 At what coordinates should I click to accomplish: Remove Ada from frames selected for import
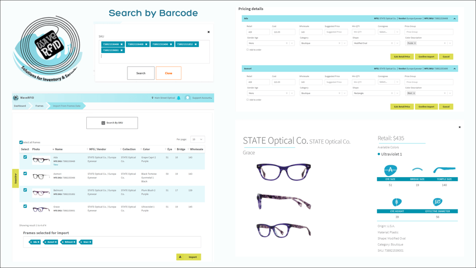pos(39,242)
